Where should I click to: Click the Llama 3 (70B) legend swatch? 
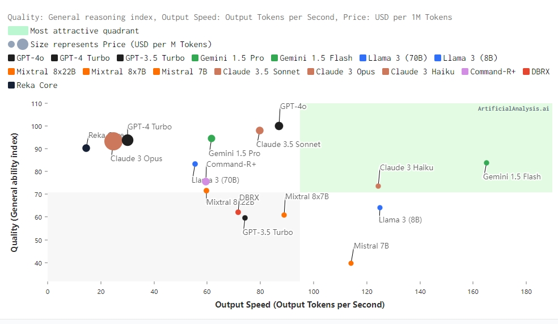[x=363, y=58]
